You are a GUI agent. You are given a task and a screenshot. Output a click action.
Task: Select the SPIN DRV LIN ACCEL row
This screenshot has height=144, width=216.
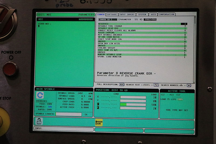(x=142, y=43)
